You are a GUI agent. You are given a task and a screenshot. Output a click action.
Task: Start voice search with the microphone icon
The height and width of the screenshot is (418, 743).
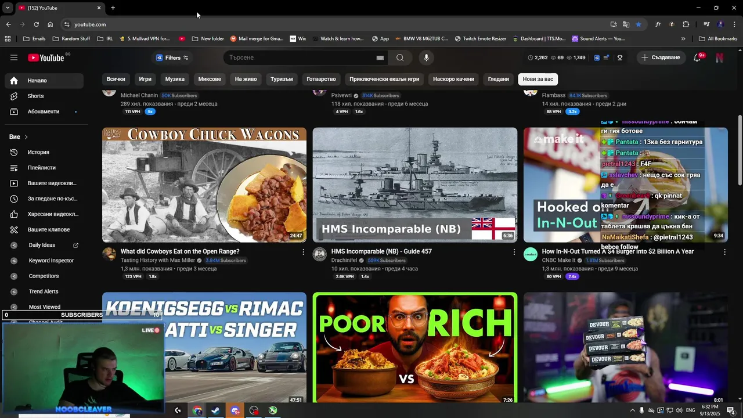(426, 57)
